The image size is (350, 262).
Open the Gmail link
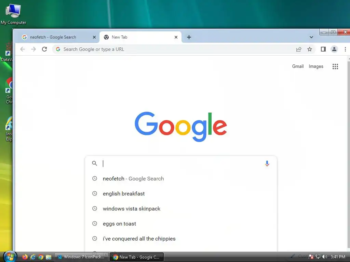[298, 67]
